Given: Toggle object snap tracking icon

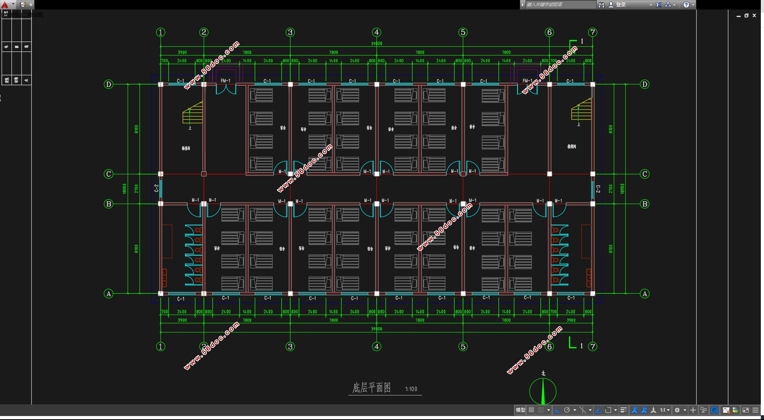Looking at the screenshot, I should pos(598,410).
